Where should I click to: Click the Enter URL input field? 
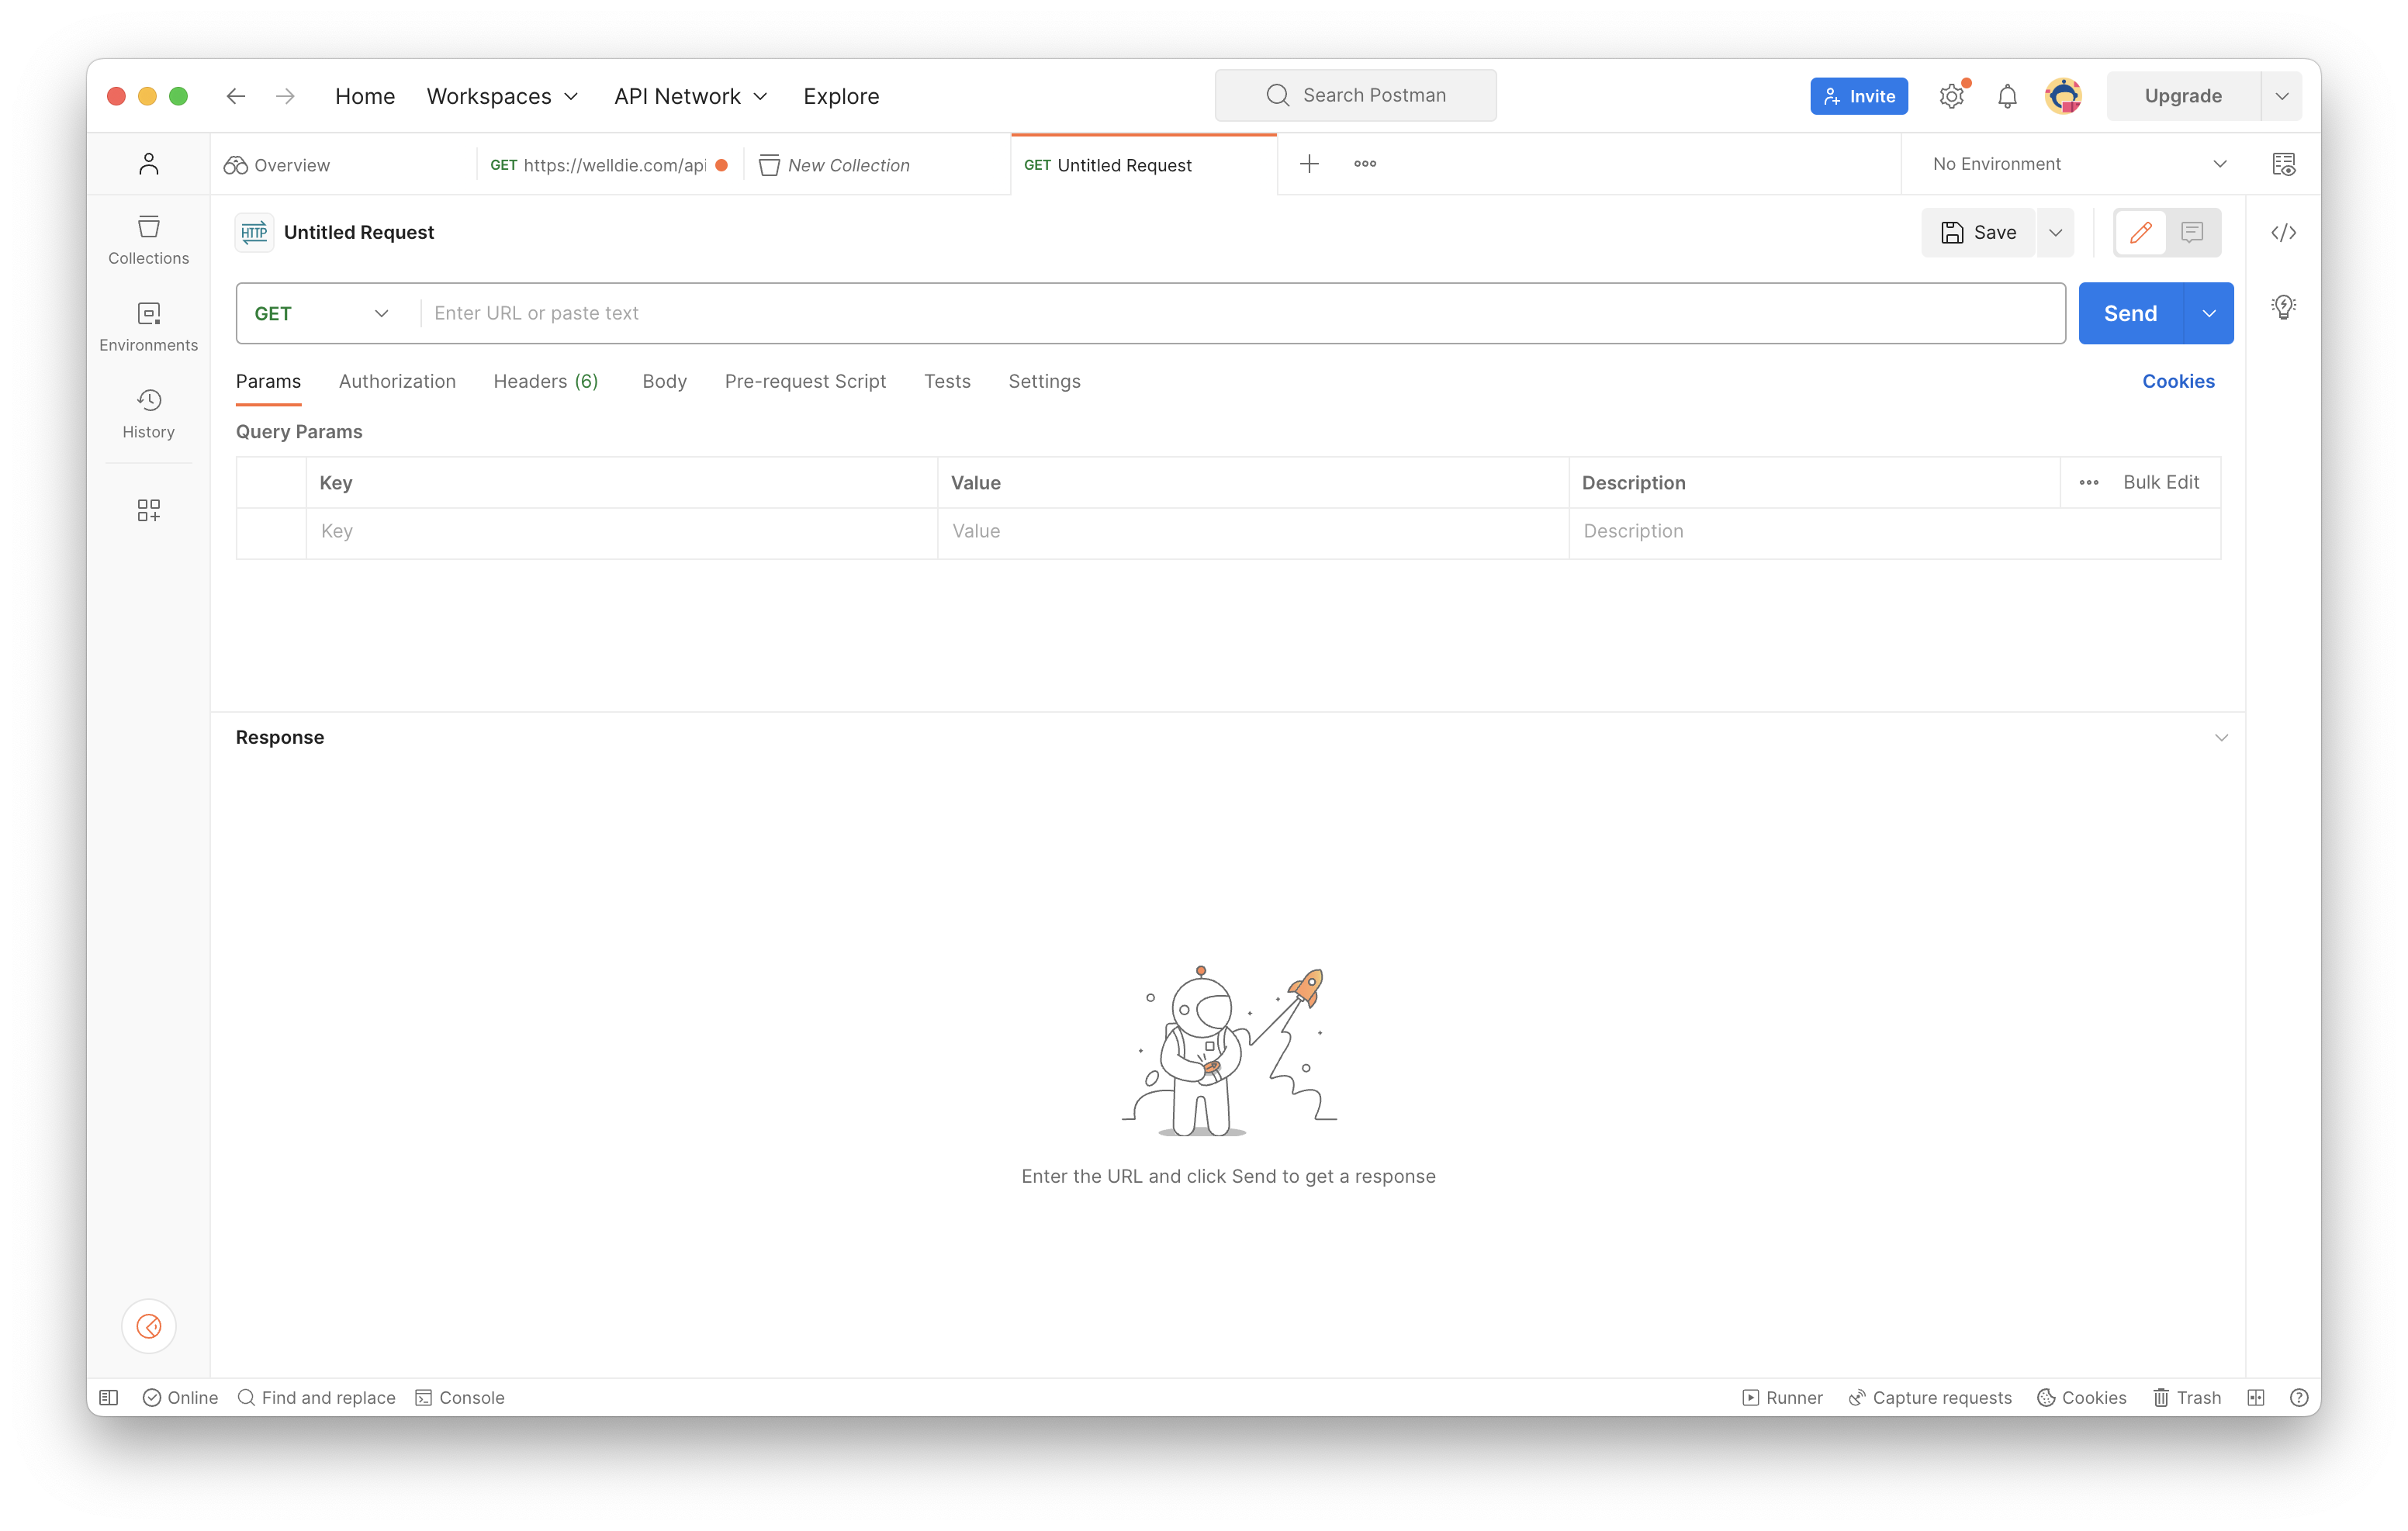(1240, 313)
